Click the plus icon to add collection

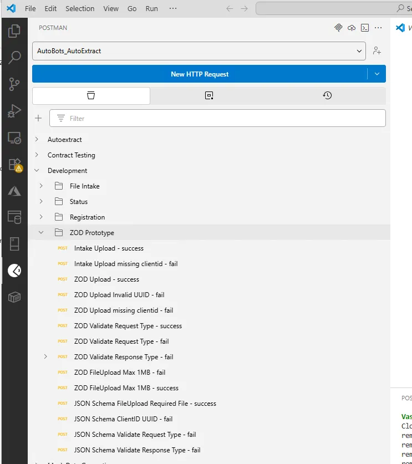click(x=38, y=118)
